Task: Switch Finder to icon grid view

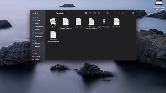Action: pyautogui.click(x=86, y=13)
